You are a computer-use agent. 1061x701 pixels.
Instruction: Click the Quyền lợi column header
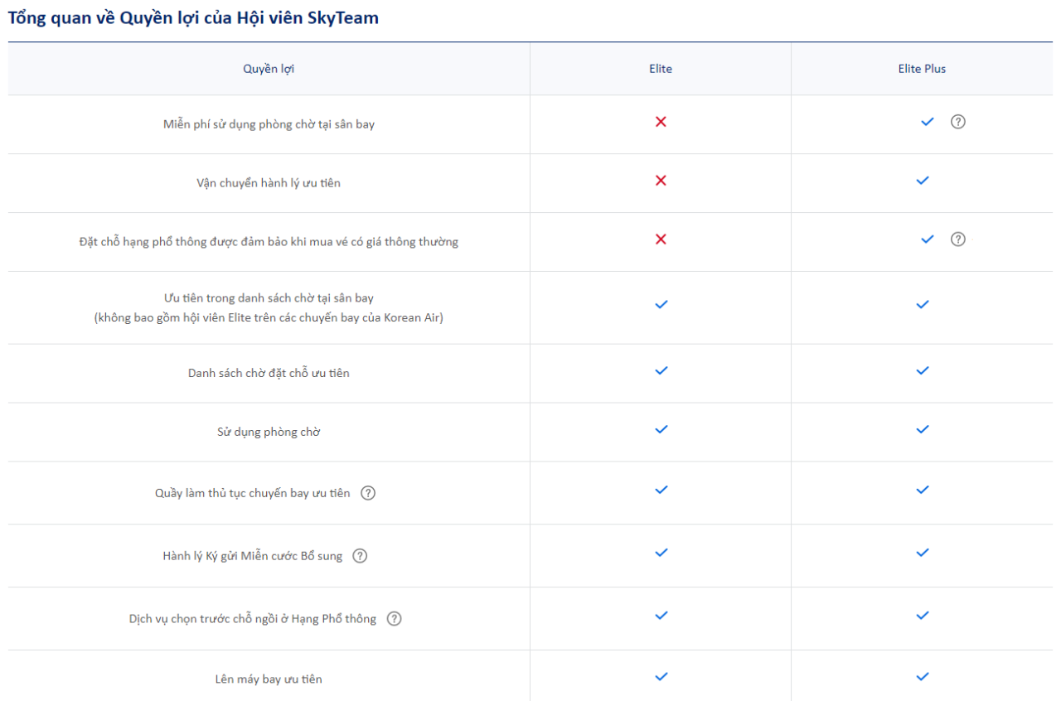click(x=269, y=69)
